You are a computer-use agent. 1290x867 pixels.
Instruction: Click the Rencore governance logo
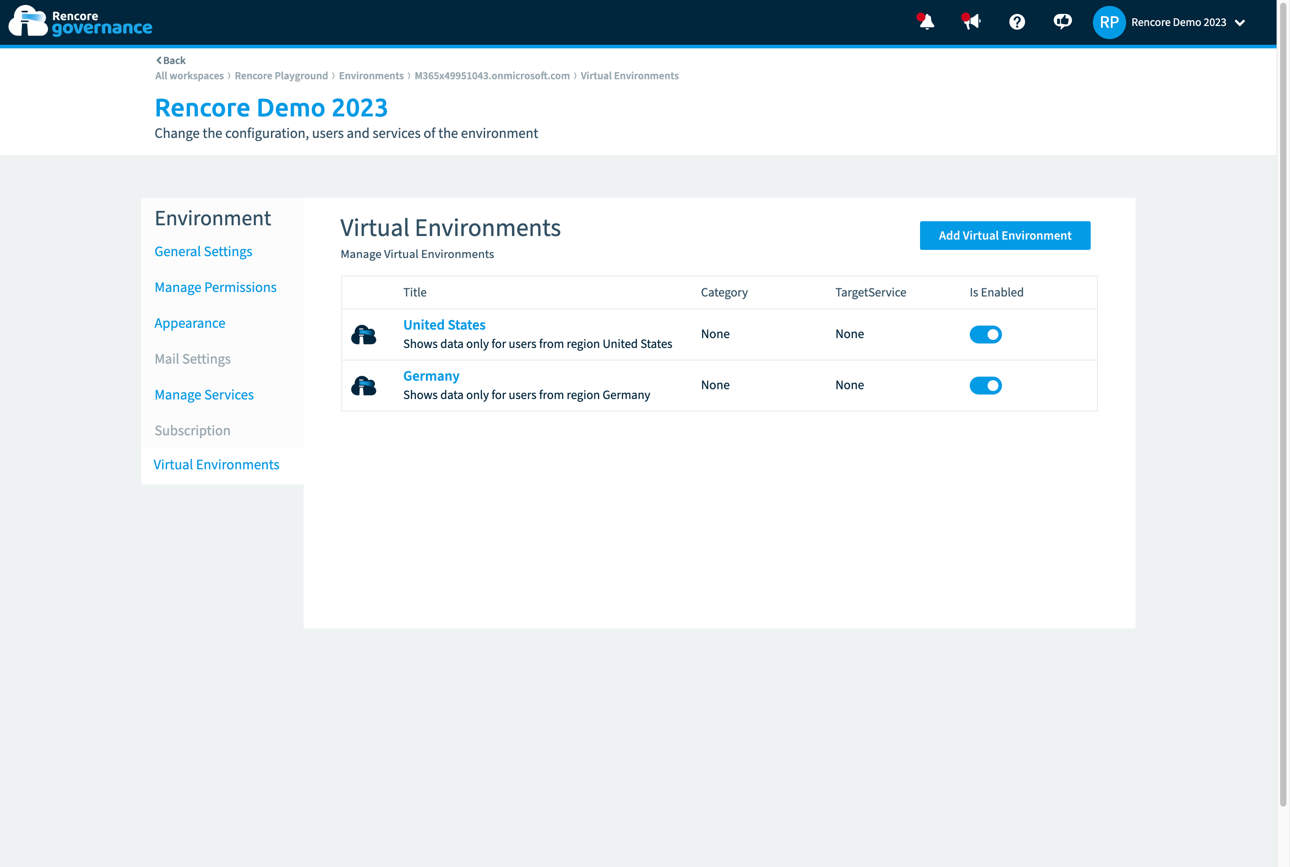coord(80,21)
